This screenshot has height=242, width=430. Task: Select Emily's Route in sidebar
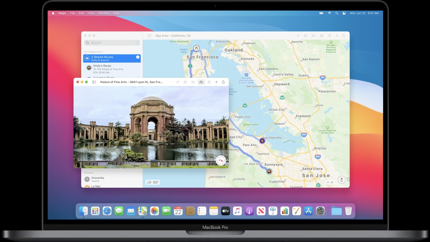112,69
